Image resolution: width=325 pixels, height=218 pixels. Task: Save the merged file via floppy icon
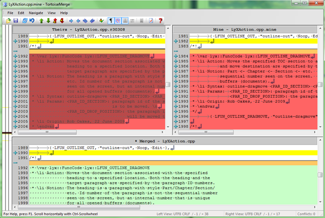(x=16, y=20)
